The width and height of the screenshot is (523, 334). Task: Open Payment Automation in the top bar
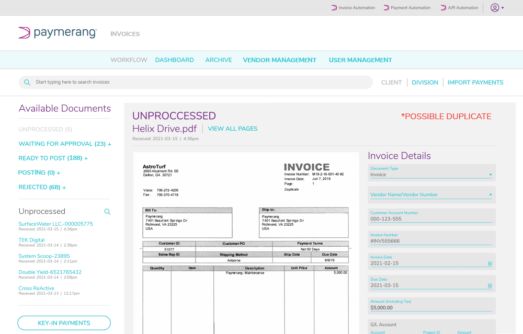pos(407,8)
